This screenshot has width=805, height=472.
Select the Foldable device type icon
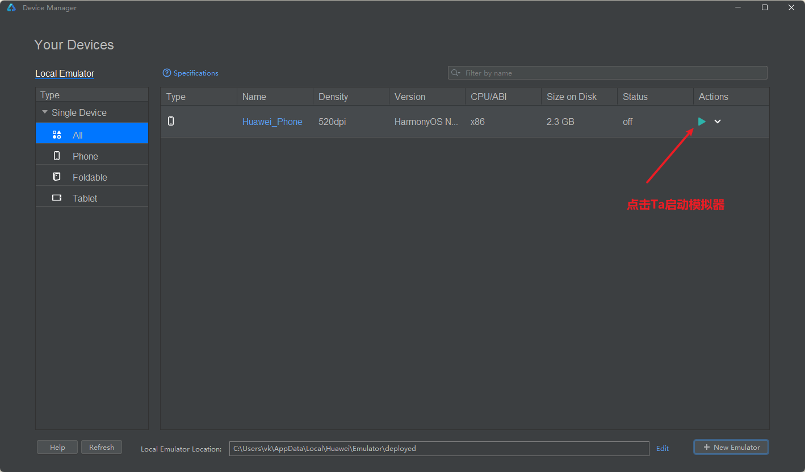click(x=57, y=177)
